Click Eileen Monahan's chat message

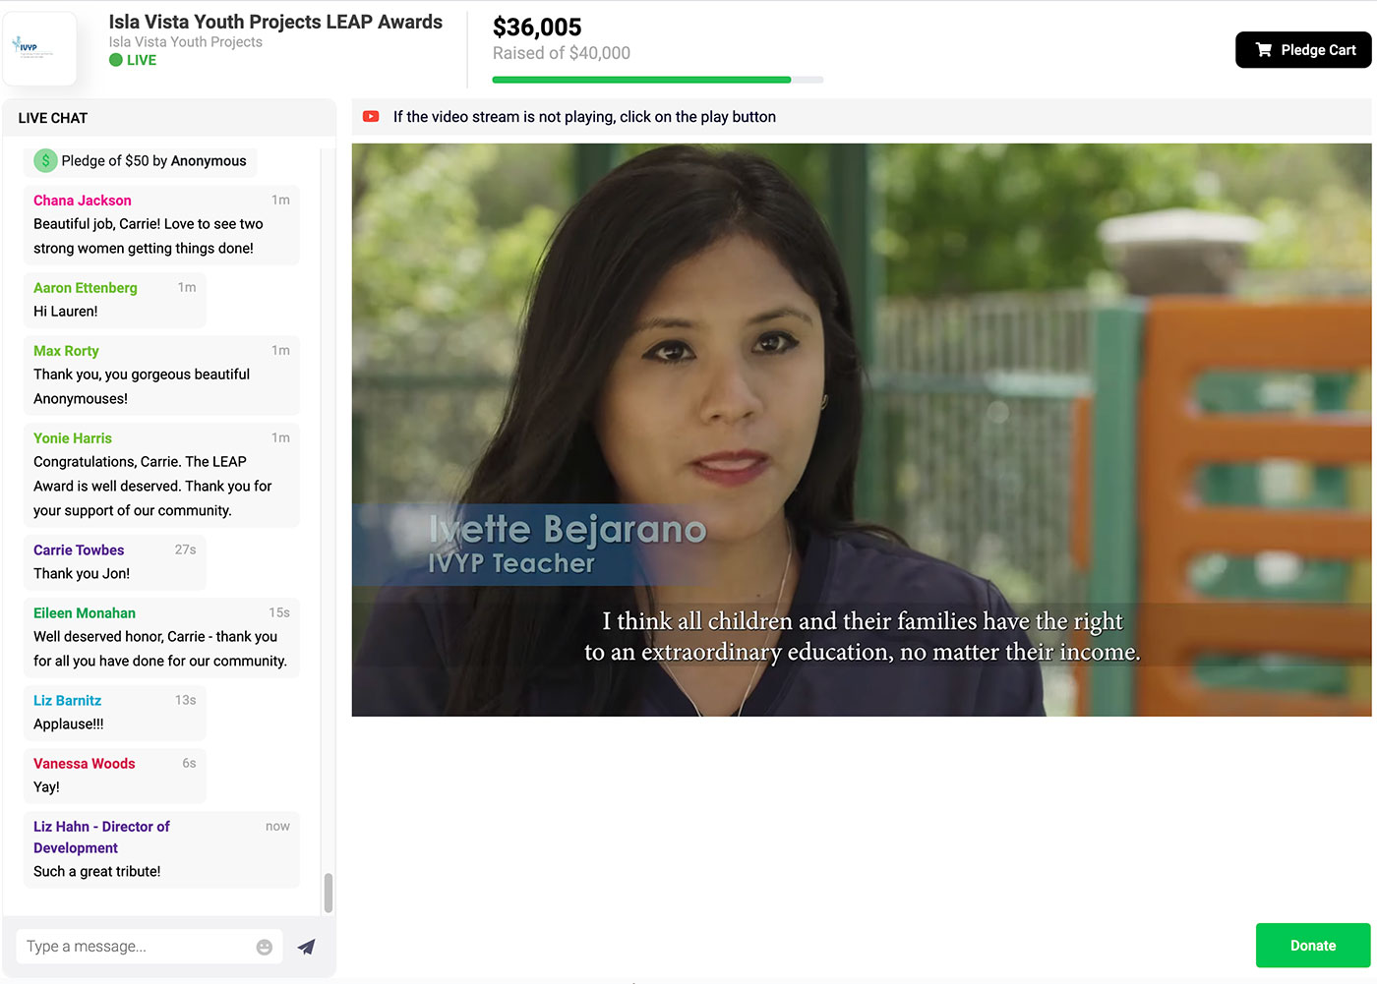point(160,649)
